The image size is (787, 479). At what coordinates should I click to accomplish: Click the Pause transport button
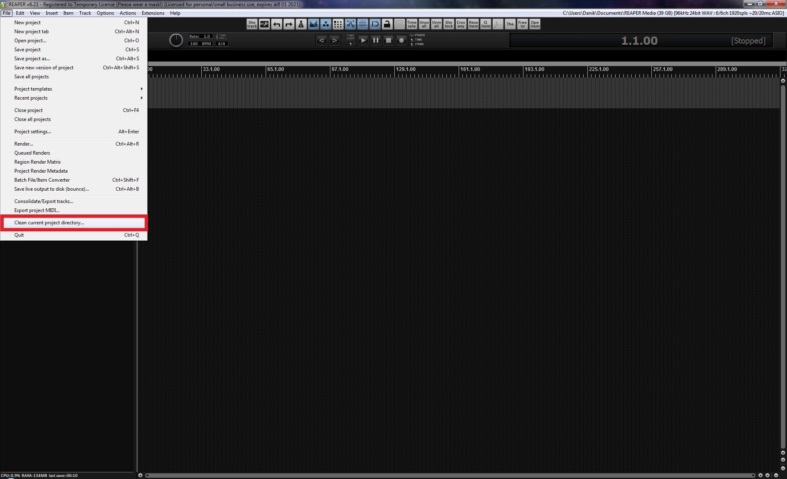click(x=375, y=40)
